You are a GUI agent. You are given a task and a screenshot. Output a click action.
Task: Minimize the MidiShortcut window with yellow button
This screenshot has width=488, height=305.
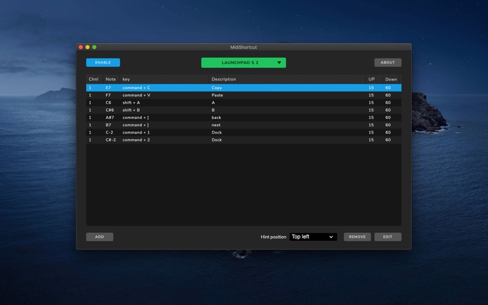tap(87, 48)
